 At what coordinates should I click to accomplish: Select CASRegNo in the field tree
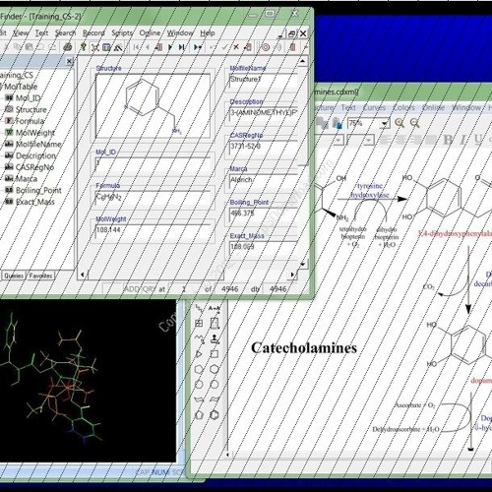pyautogui.click(x=34, y=167)
